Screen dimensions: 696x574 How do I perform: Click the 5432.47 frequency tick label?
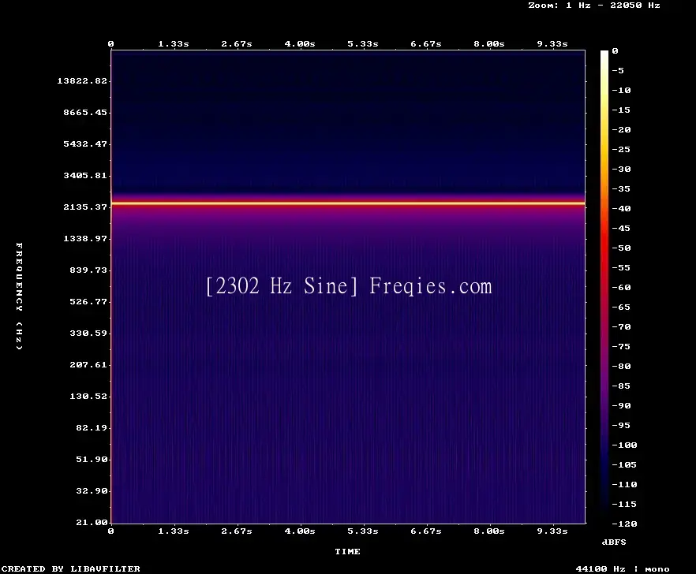click(x=85, y=143)
